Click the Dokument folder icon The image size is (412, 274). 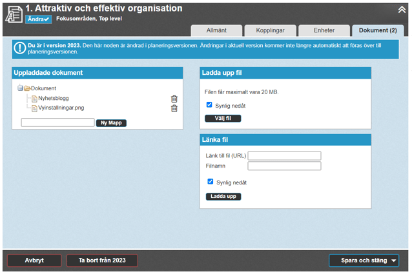coord(28,88)
